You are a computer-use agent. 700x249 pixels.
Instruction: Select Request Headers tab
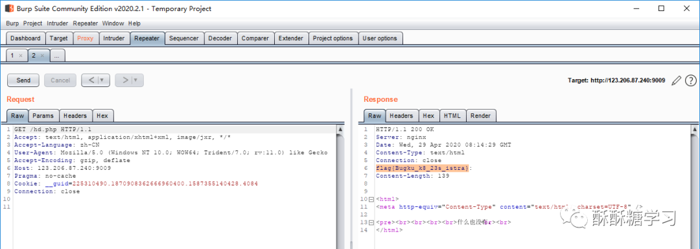[75, 115]
